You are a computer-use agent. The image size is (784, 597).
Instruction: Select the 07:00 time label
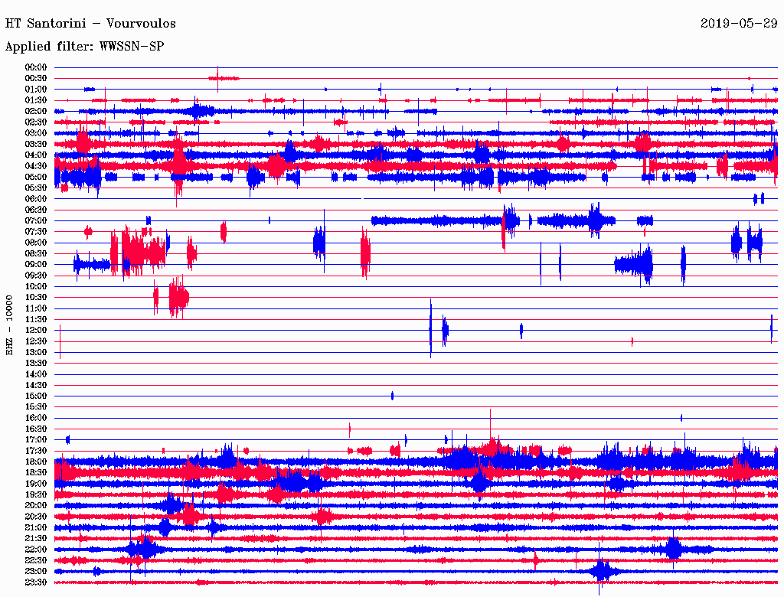36,221
